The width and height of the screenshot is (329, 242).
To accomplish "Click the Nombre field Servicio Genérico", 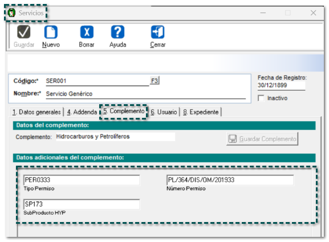I will (x=146, y=94).
